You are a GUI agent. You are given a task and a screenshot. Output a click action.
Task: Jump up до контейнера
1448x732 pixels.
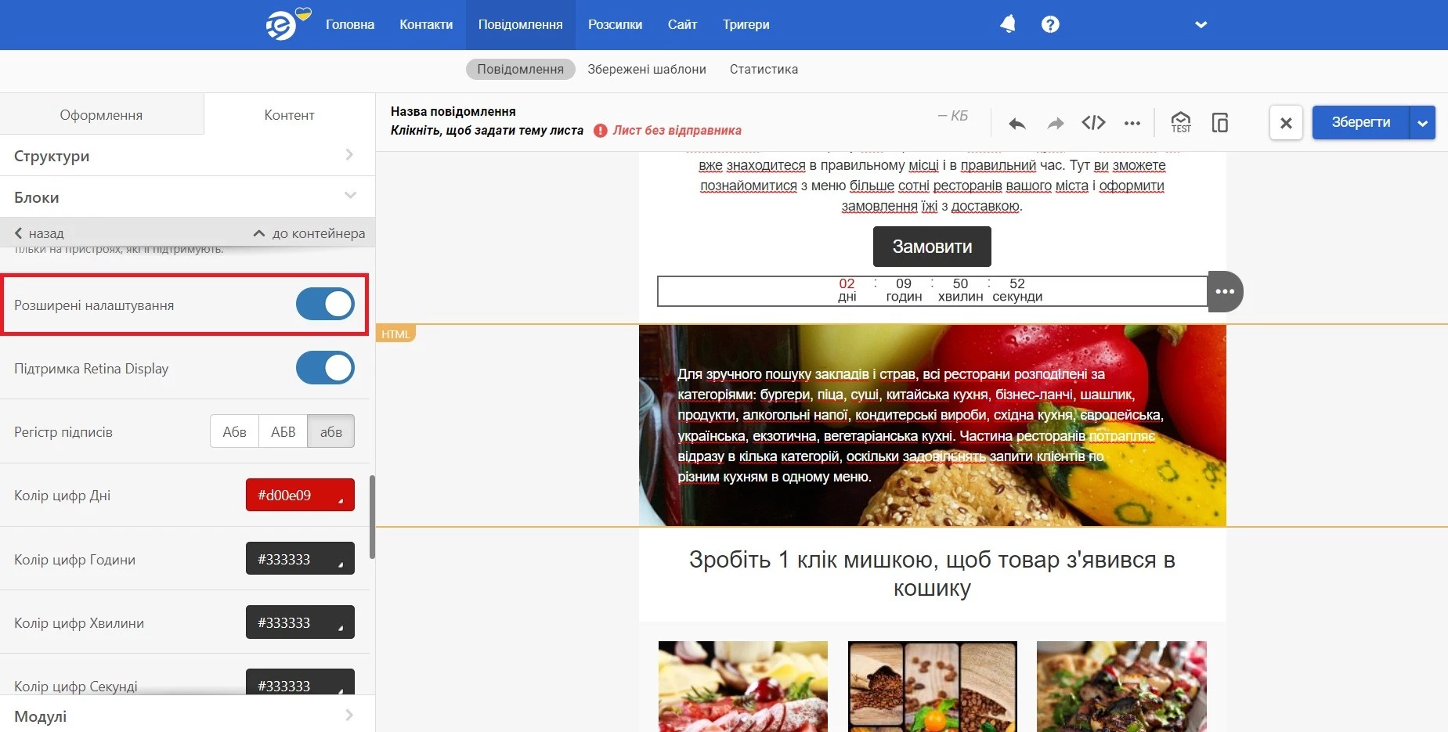coord(310,233)
